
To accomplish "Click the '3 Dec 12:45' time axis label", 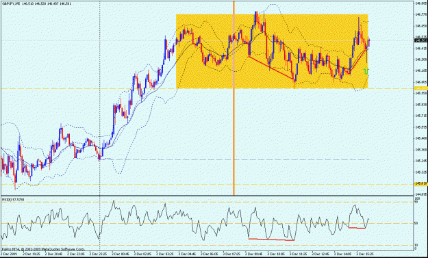I will click(321, 254).
